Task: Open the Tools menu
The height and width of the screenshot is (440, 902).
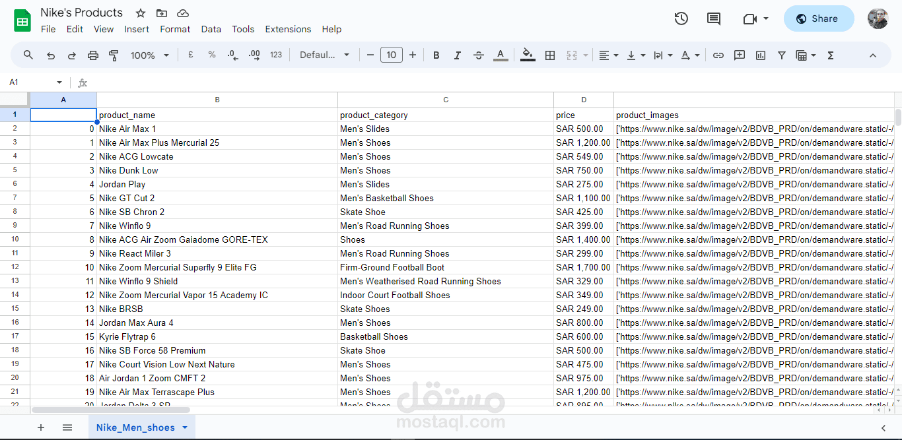Action: point(243,29)
